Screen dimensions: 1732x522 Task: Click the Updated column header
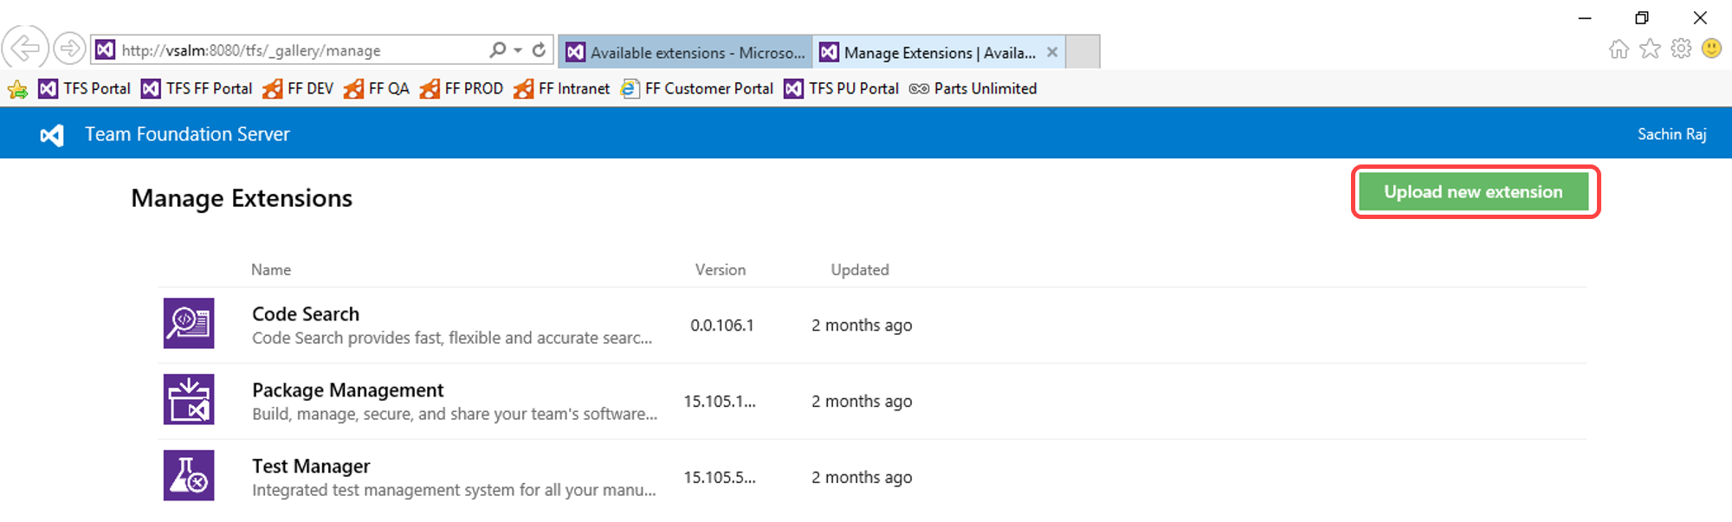coord(860,270)
